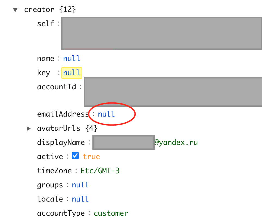262x219 pixels.
Task: Select the "key" field label
Action: pyautogui.click(x=43, y=73)
